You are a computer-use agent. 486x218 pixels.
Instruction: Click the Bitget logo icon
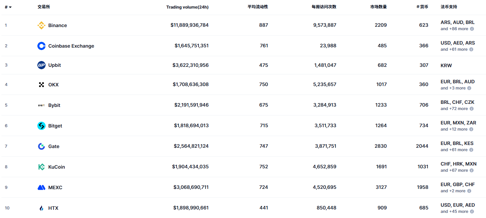click(x=41, y=126)
